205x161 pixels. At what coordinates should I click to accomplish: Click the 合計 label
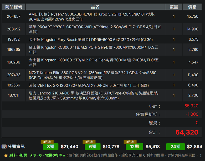point(154,132)
